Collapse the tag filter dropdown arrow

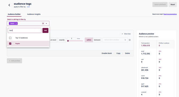click(46, 24)
